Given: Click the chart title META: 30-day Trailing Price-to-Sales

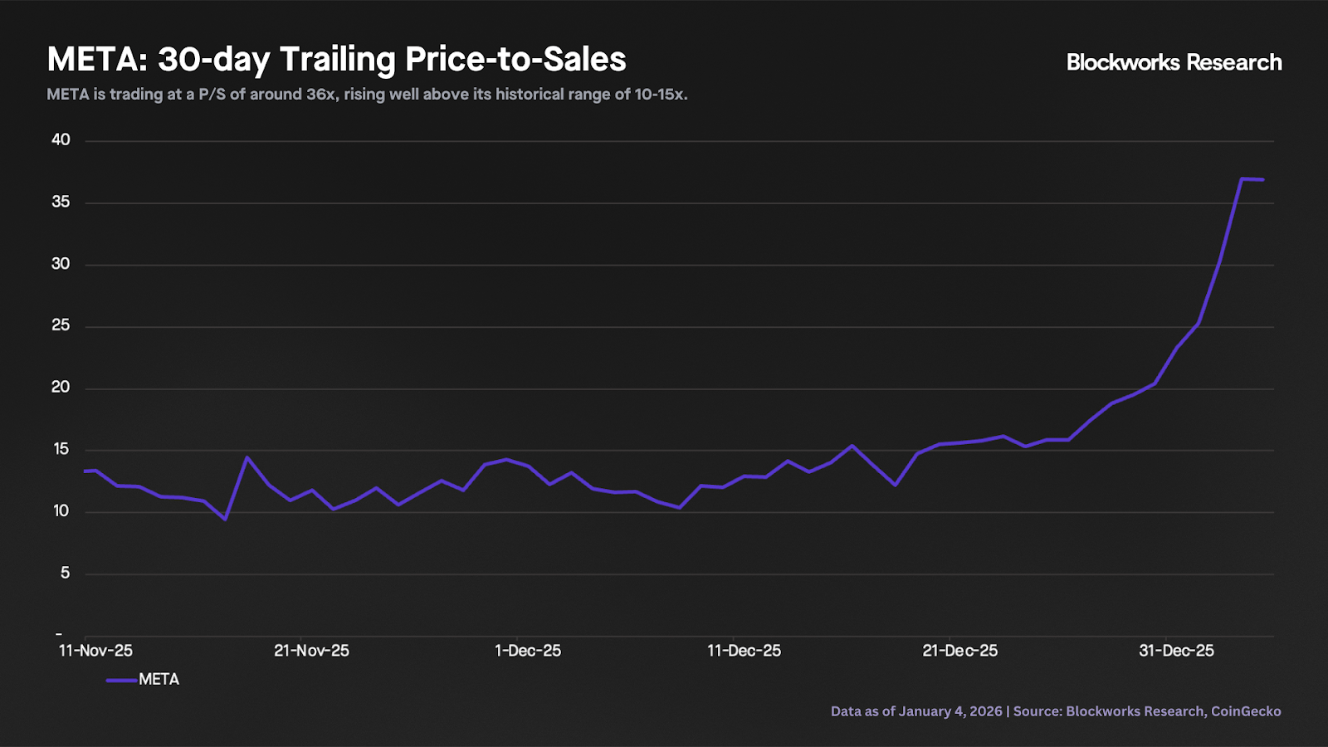Looking at the screenshot, I should coord(336,60).
